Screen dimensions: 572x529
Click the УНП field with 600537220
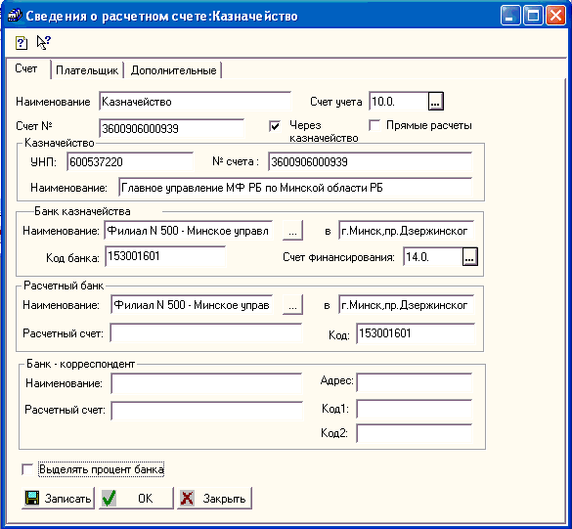[130, 161]
